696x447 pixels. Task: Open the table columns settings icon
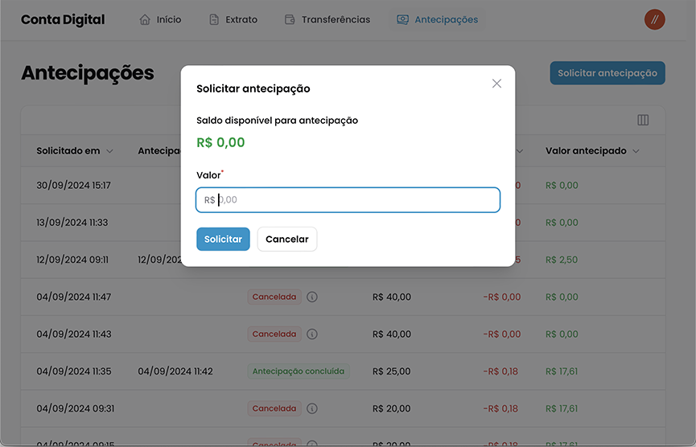click(x=643, y=120)
